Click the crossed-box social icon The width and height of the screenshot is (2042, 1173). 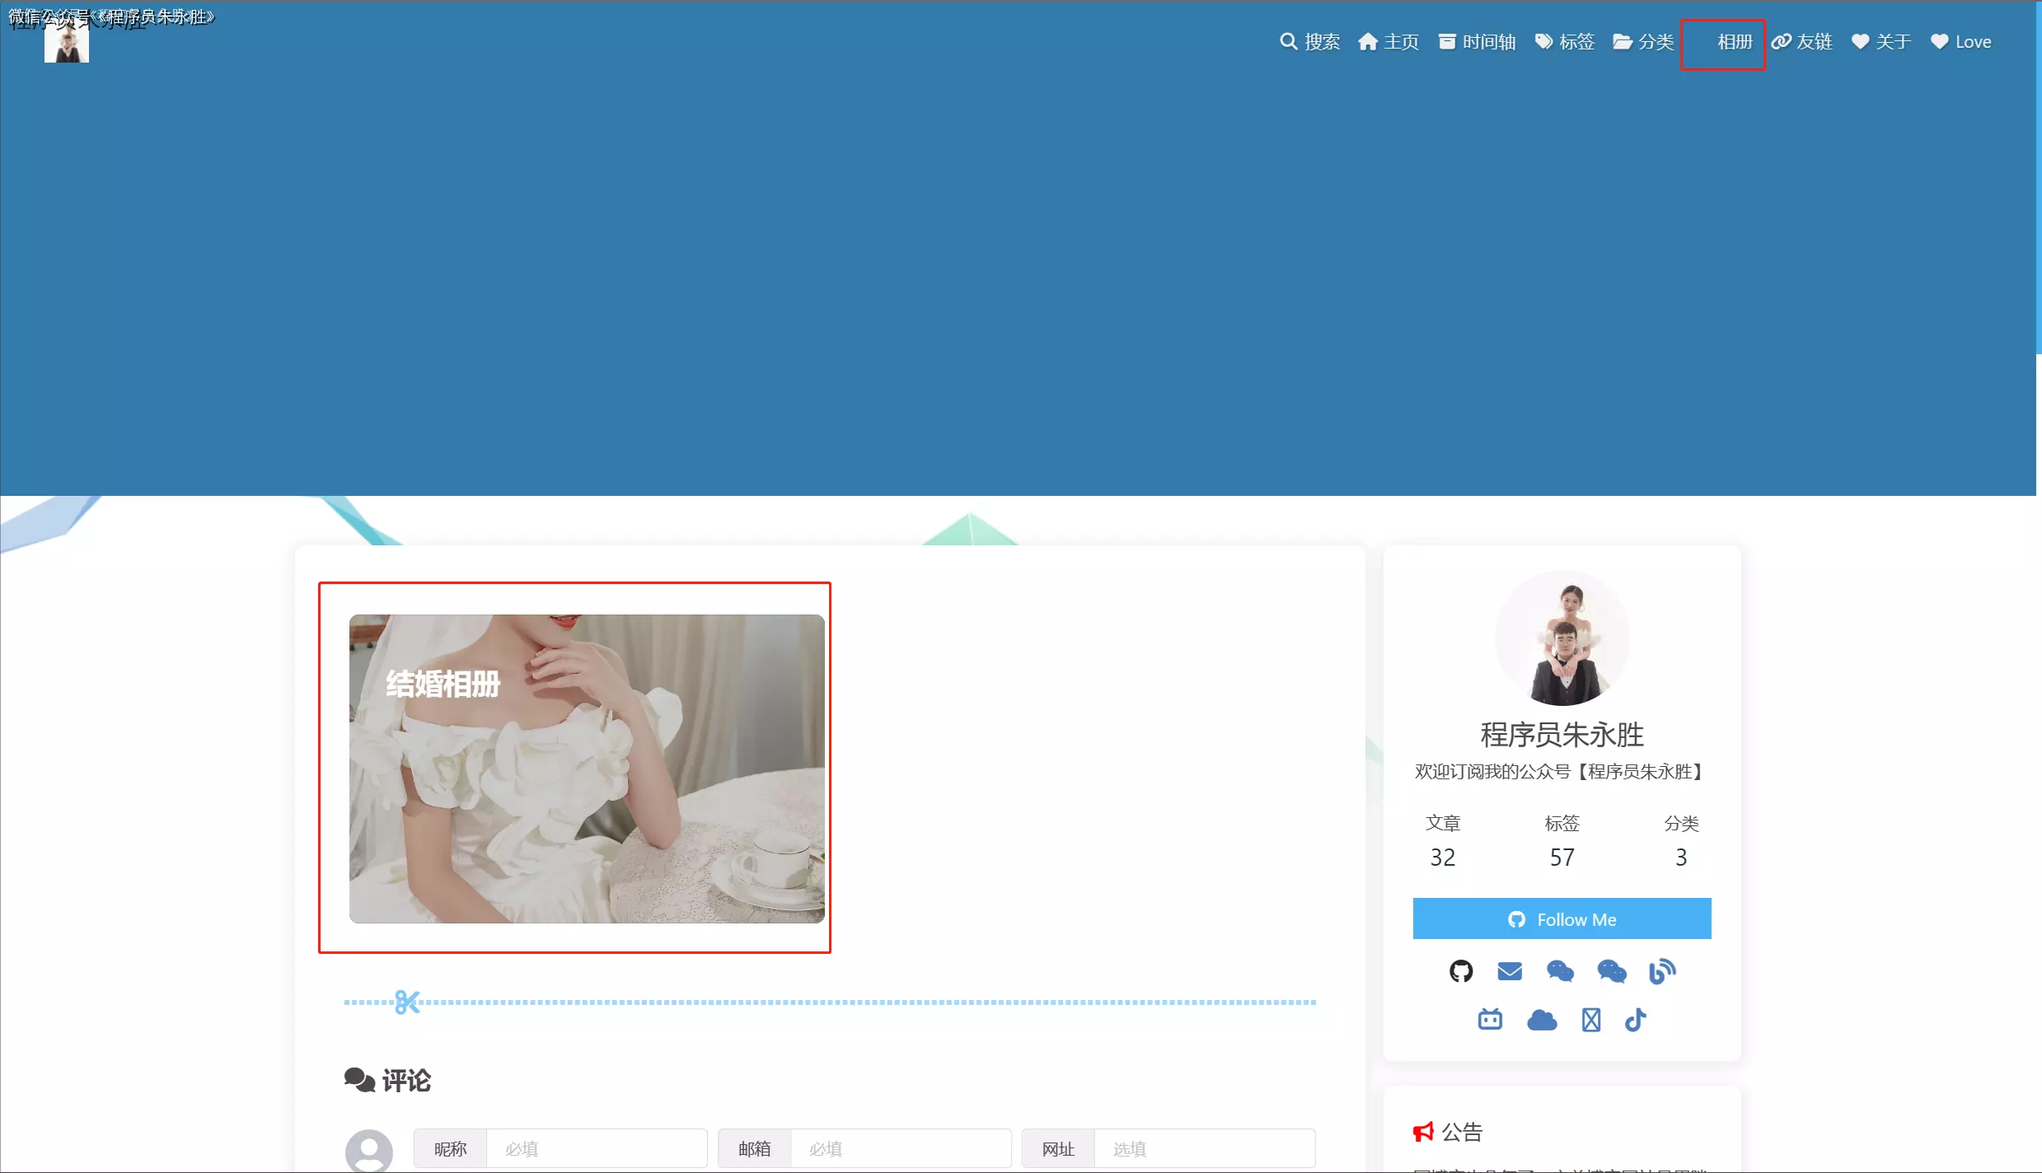point(1590,1020)
